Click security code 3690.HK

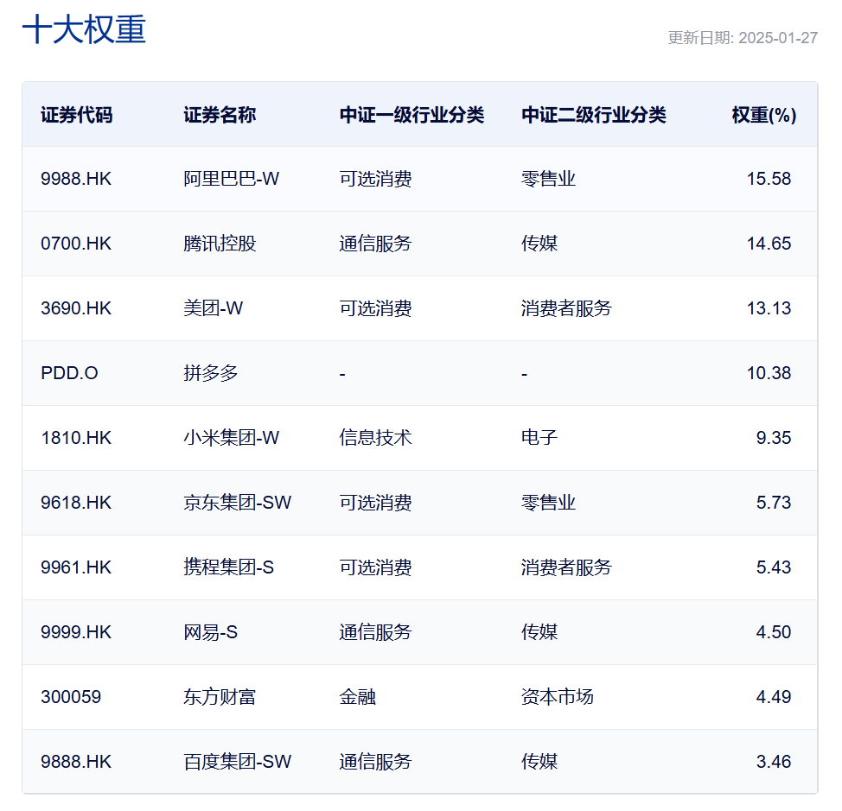[x=76, y=308]
